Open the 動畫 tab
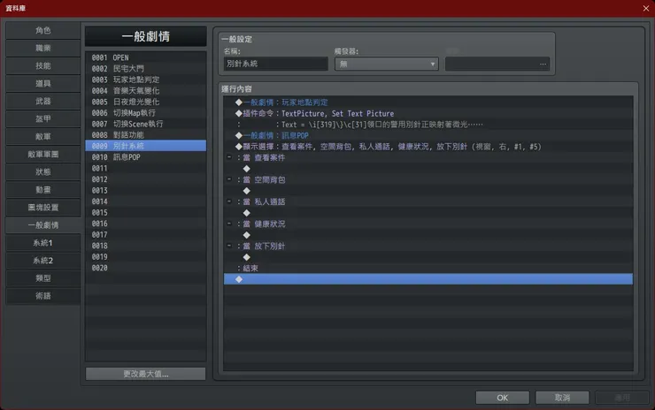This screenshot has height=410, width=655. 43,190
